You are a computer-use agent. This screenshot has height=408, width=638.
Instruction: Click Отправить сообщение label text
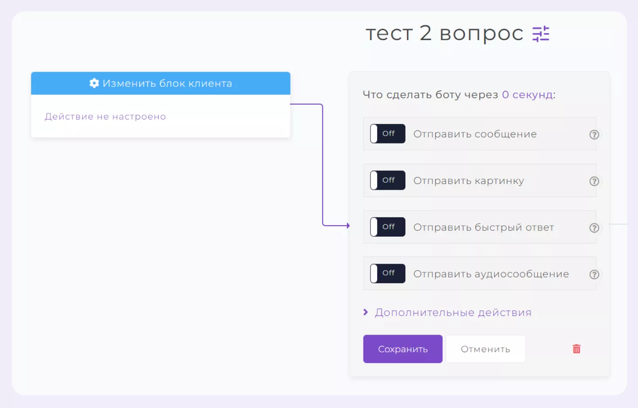tap(475, 134)
